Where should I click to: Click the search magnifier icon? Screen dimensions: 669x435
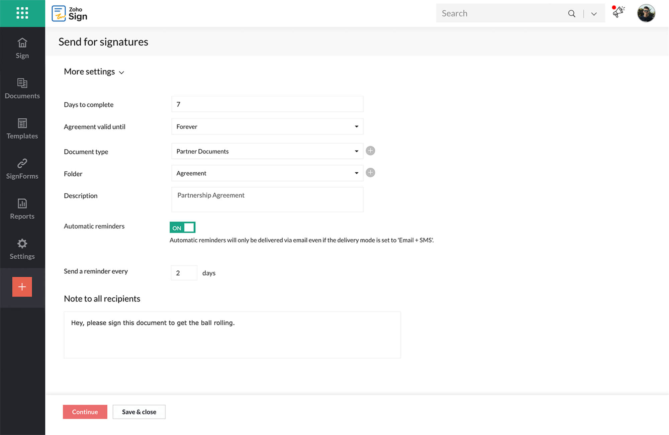pyautogui.click(x=572, y=13)
